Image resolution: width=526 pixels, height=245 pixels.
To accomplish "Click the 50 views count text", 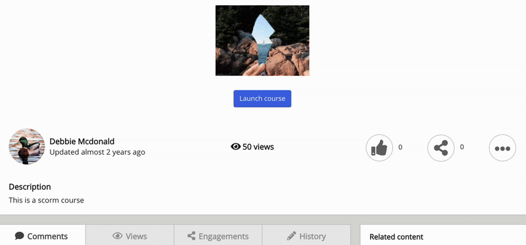I will (258, 147).
